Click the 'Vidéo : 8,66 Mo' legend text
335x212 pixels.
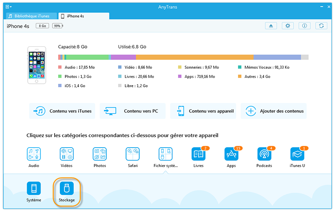138,67
